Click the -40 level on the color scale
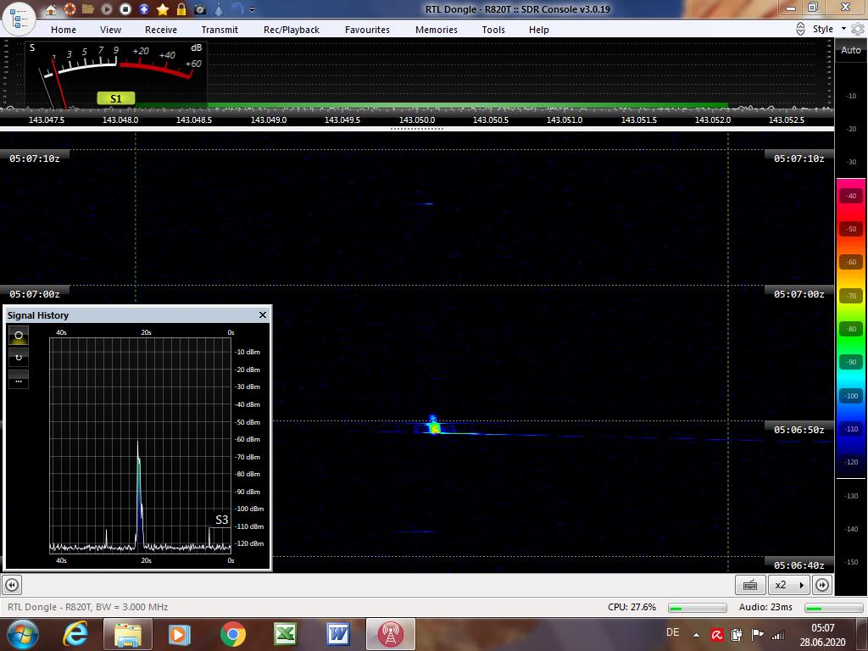Image resolution: width=868 pixels, height=651 pixels. pos(851,196)
